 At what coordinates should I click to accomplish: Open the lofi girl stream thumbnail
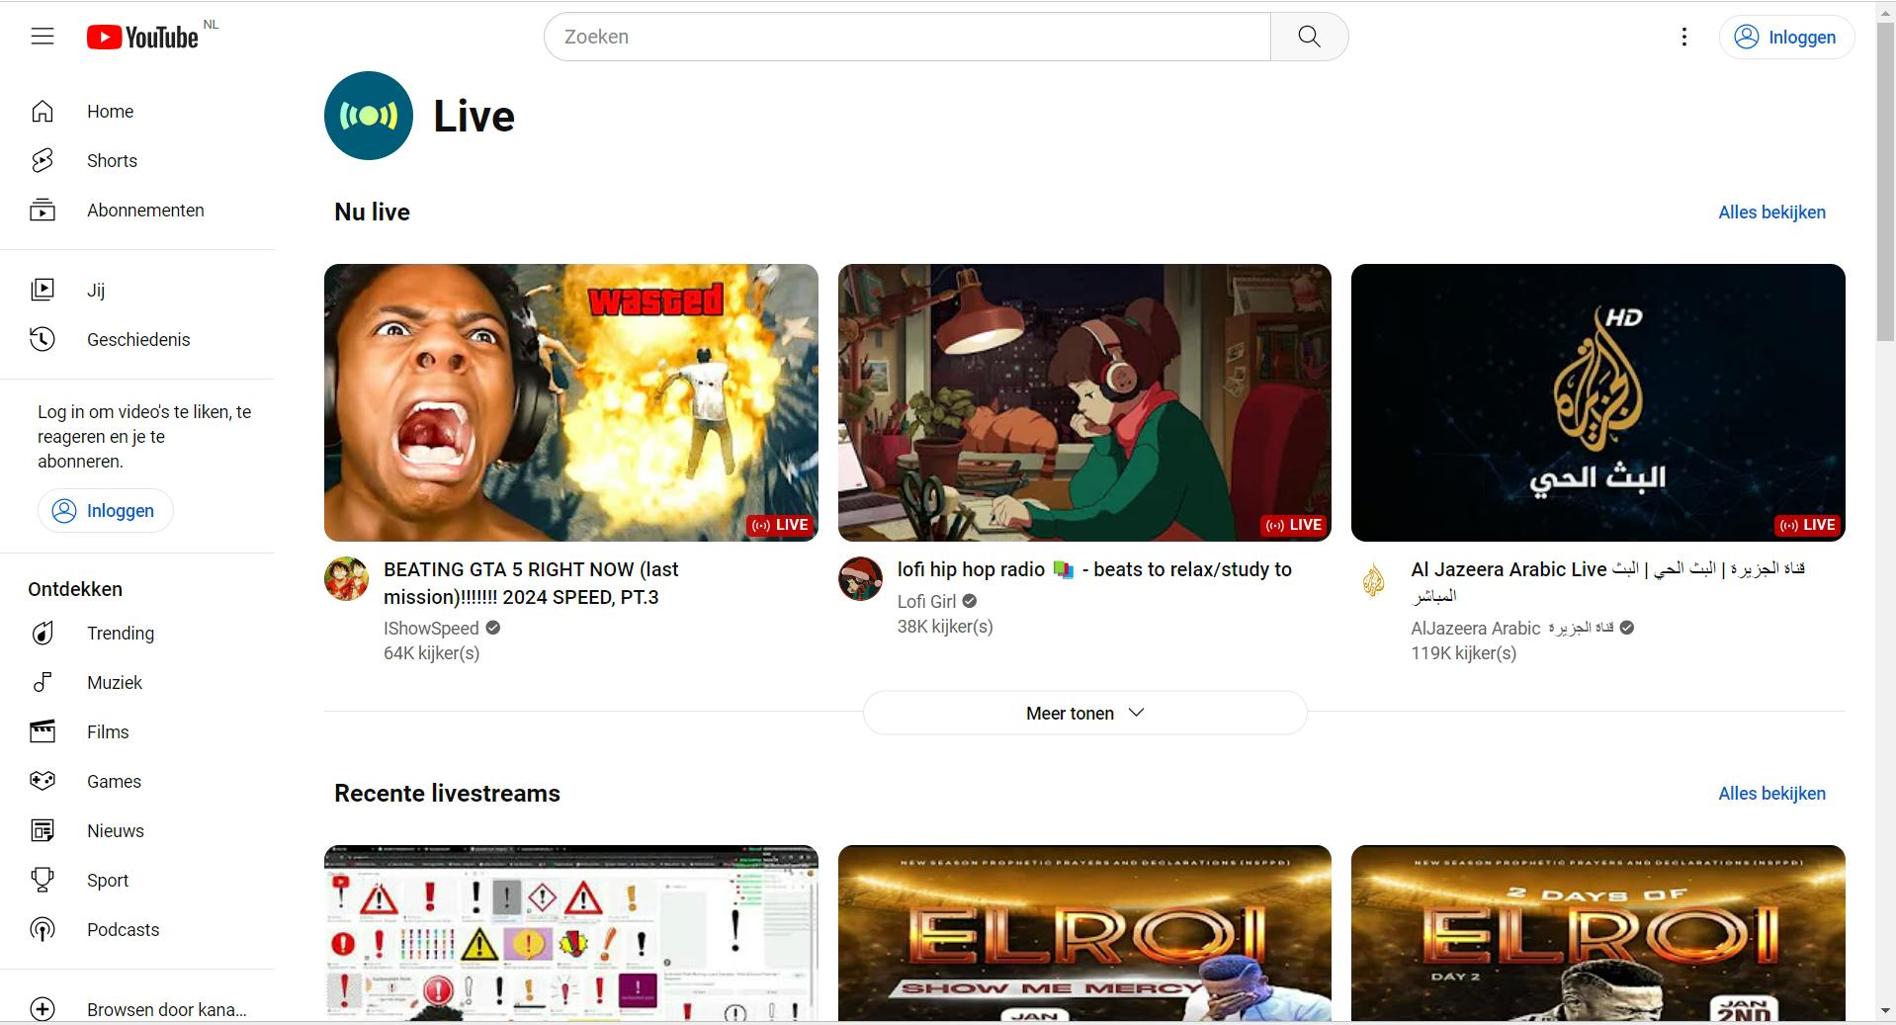[1084, 402]
